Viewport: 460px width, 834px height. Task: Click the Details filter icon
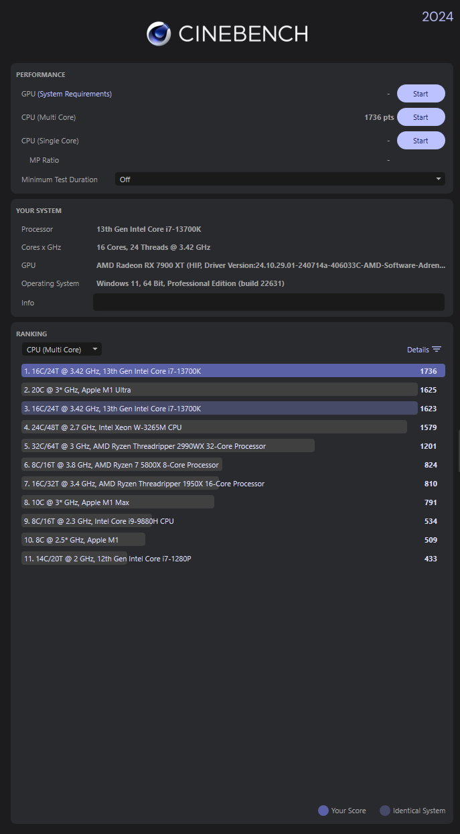tap(437, 350)
